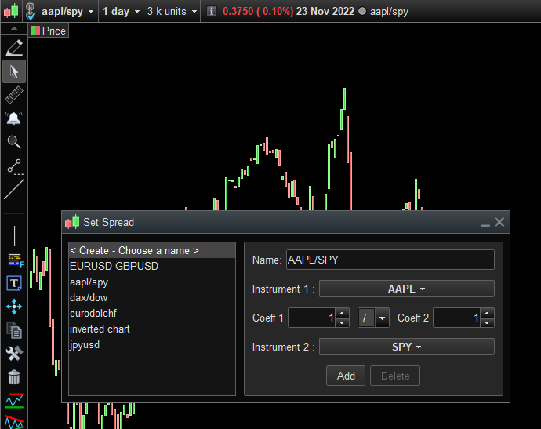Open the Instrument 2 SPY dropdown
Image resolution: width=541 pixels, height=429 pixels.
coord(406,347)
